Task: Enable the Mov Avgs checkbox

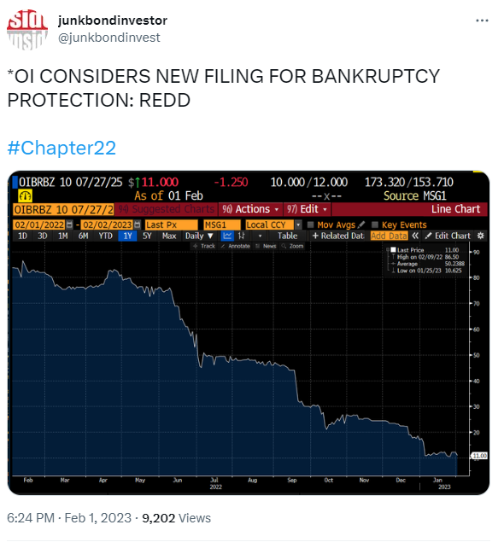Action: point(310,224)
